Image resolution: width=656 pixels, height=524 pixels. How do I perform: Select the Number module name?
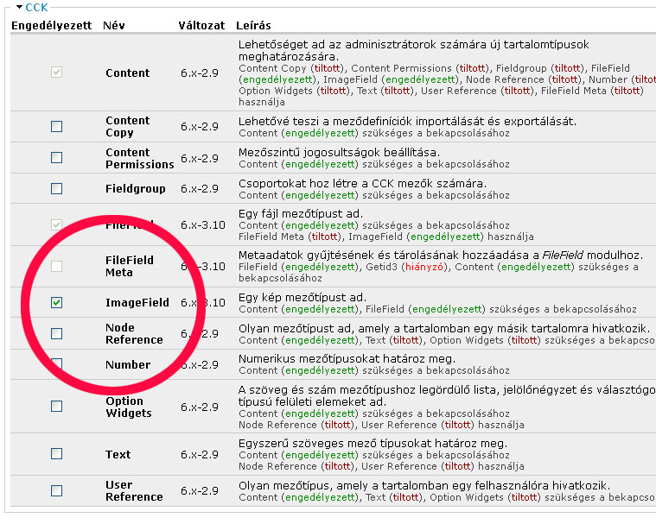[x=128, y=365]
